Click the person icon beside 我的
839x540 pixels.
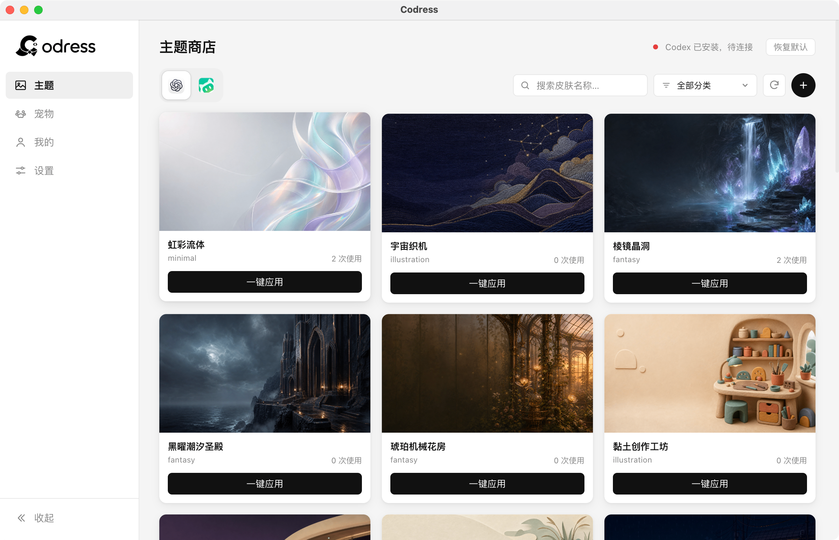coord(21,142)
